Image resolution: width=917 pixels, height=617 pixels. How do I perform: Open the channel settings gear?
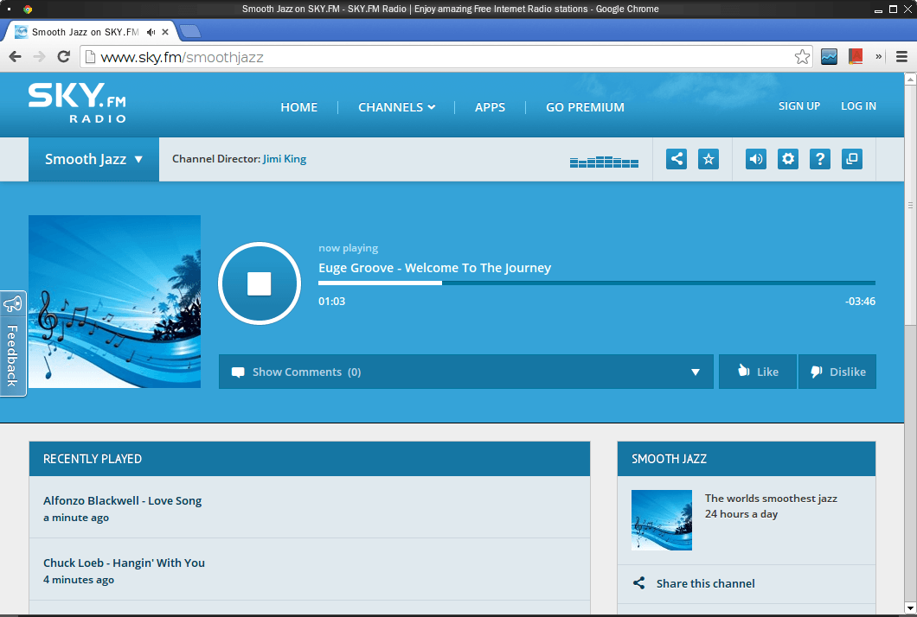click(x=787, y=159)
